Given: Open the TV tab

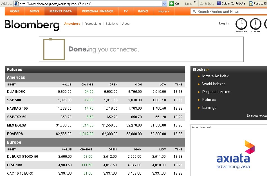Looking at the screenshot, I should point(126,12).
